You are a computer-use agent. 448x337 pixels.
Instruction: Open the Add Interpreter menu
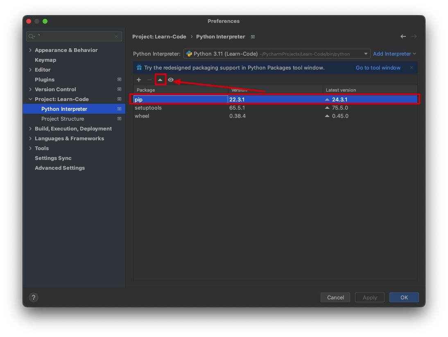coord(394,54)
